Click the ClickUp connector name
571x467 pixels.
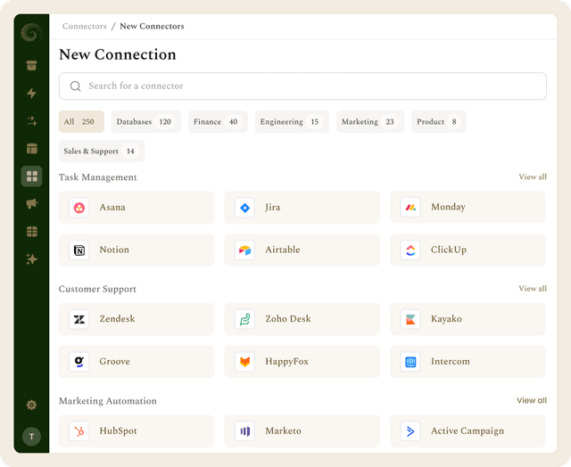click(x=449, y=250)
